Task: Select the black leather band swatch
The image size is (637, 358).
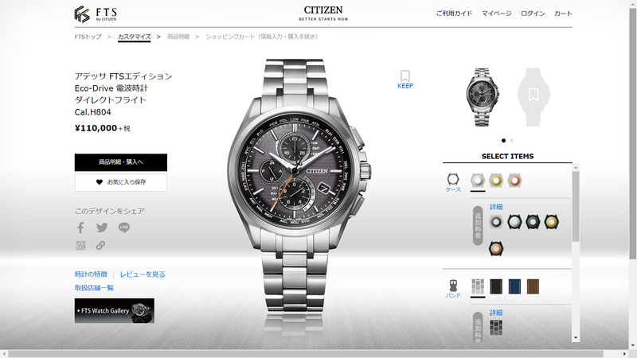Action: click(x=496, y=286)
